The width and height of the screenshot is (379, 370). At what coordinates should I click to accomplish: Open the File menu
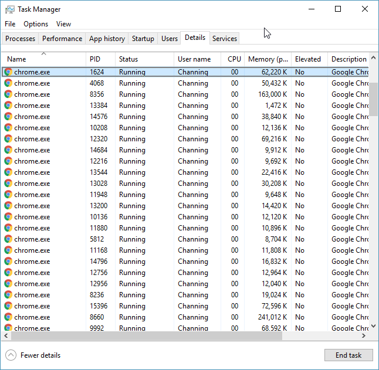pos(10,24)
